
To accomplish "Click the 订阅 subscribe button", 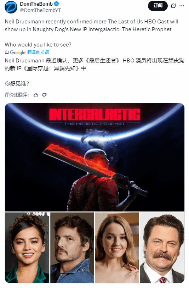I will coord(158,6).
